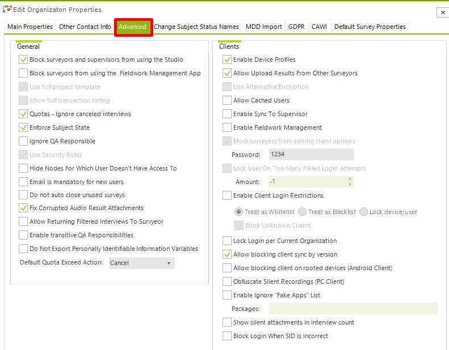Toggle Fix Corrupted Audio Result Attachments

coord(23,208)
